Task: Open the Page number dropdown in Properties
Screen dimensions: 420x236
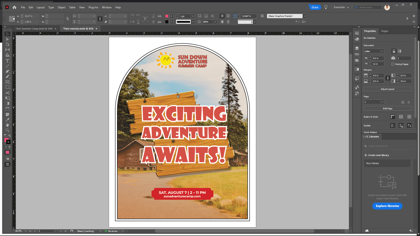Action: pos(382,102)
